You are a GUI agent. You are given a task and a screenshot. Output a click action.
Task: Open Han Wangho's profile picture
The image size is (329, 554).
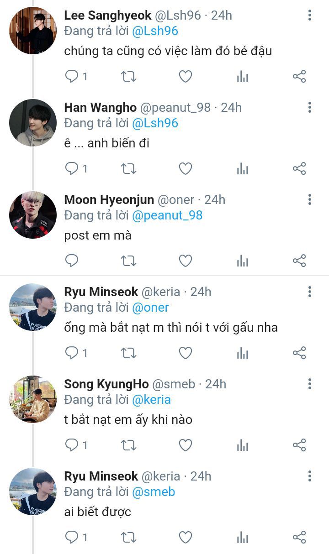33,123
